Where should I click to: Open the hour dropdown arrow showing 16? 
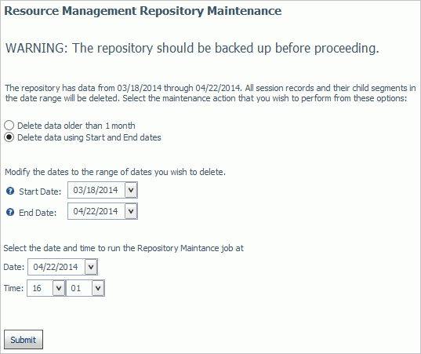[x=59, y=288]
